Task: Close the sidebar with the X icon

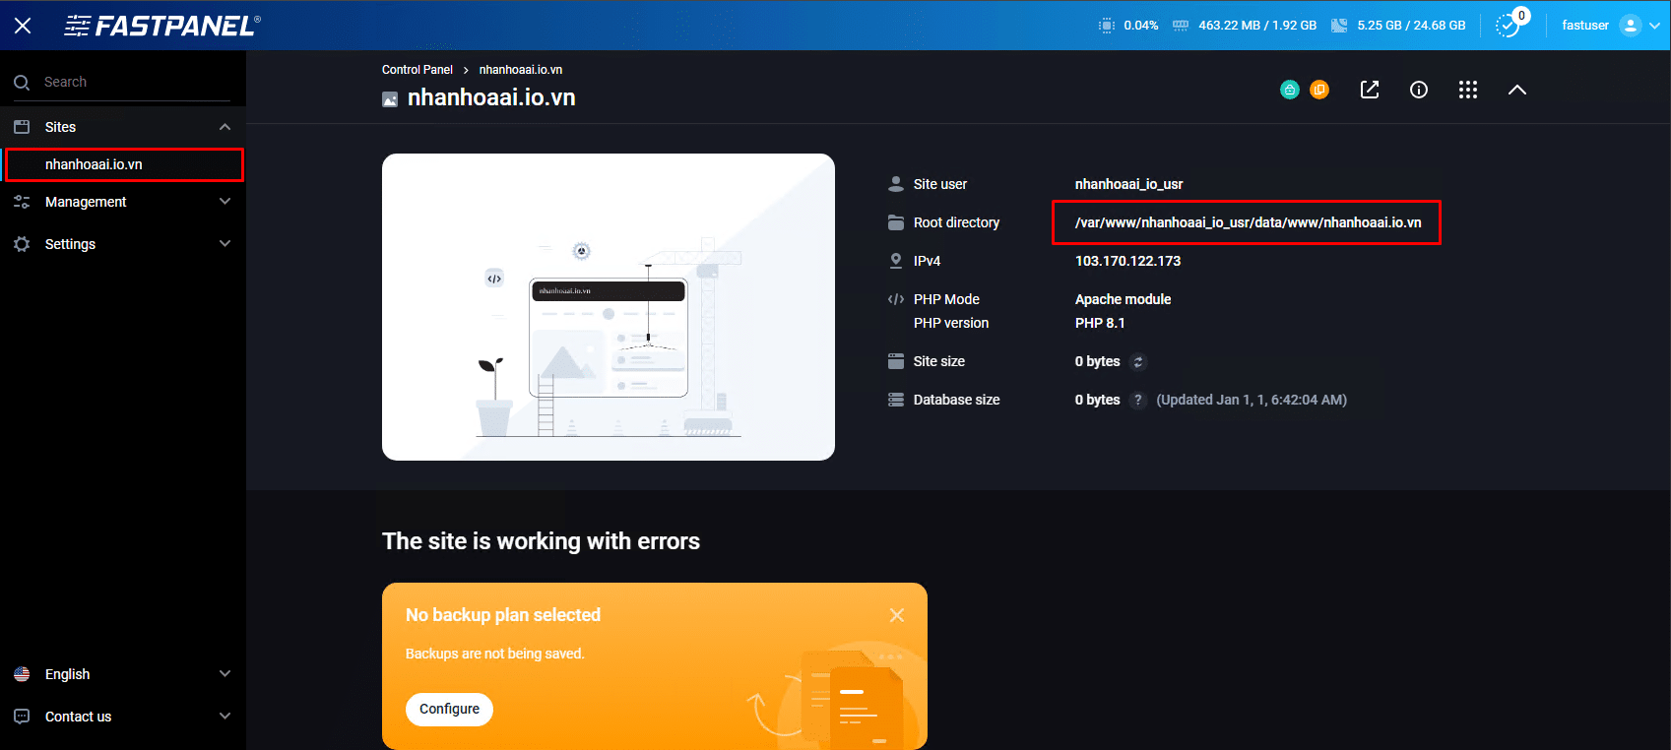Action: (x=23, y=26)
